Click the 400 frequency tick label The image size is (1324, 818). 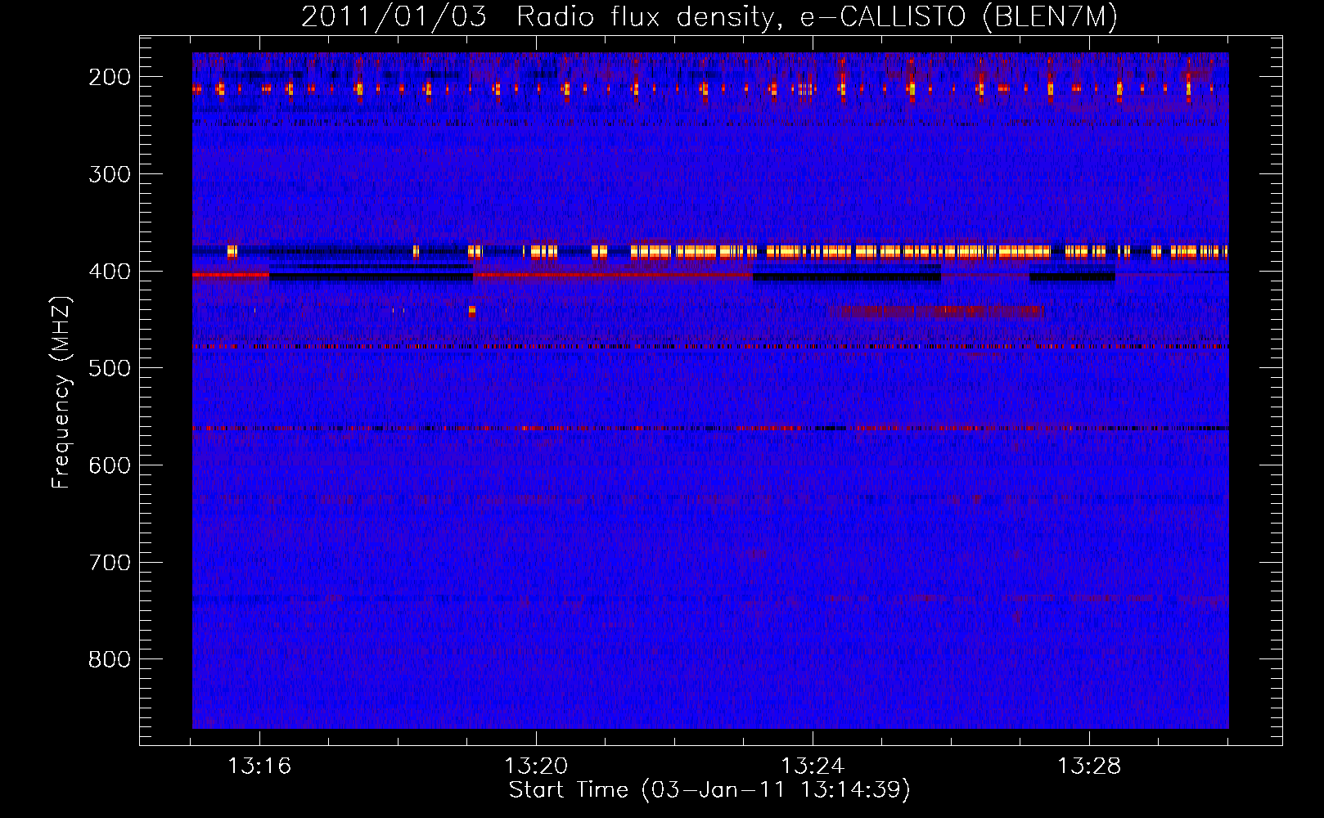pyautogui.click(x=110, y=272)
